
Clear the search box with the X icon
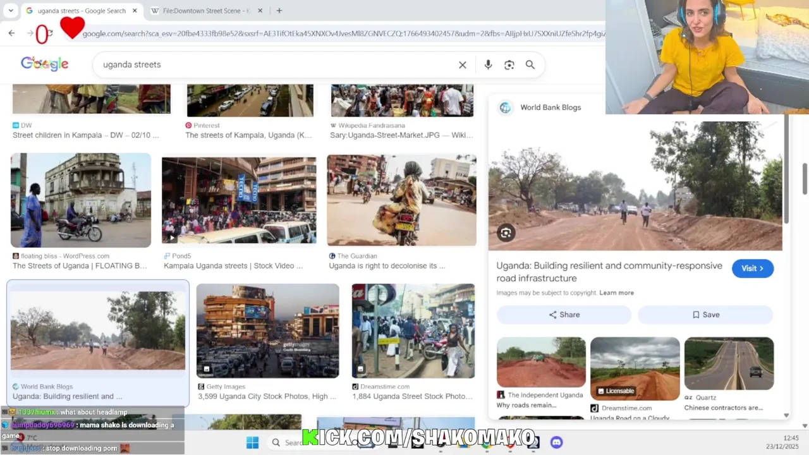click(x=463, y=65)
